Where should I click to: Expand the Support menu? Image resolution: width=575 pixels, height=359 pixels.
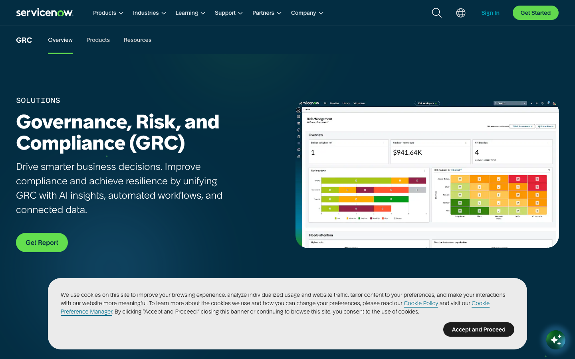[229, 13]
